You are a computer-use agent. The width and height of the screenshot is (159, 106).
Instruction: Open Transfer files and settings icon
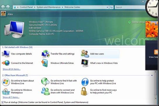point(45,54)
